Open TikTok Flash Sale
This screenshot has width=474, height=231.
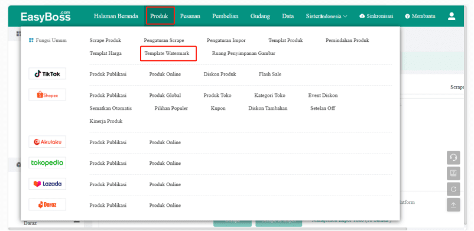(270, 74)
